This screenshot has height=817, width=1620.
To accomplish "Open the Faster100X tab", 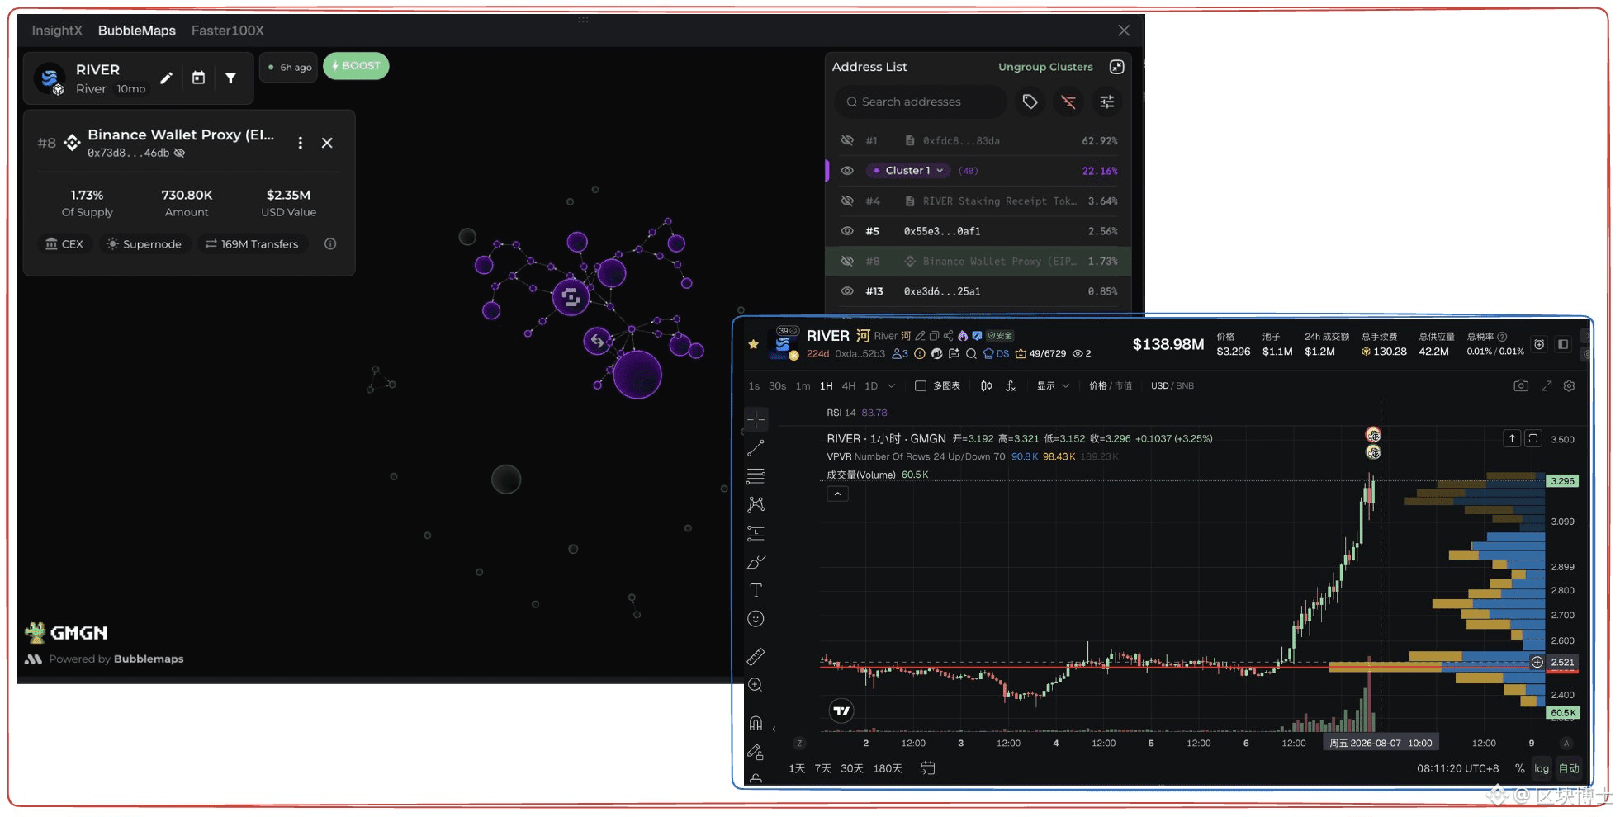I will [228, 31].
